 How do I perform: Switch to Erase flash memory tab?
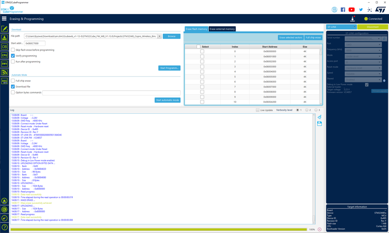197,29
